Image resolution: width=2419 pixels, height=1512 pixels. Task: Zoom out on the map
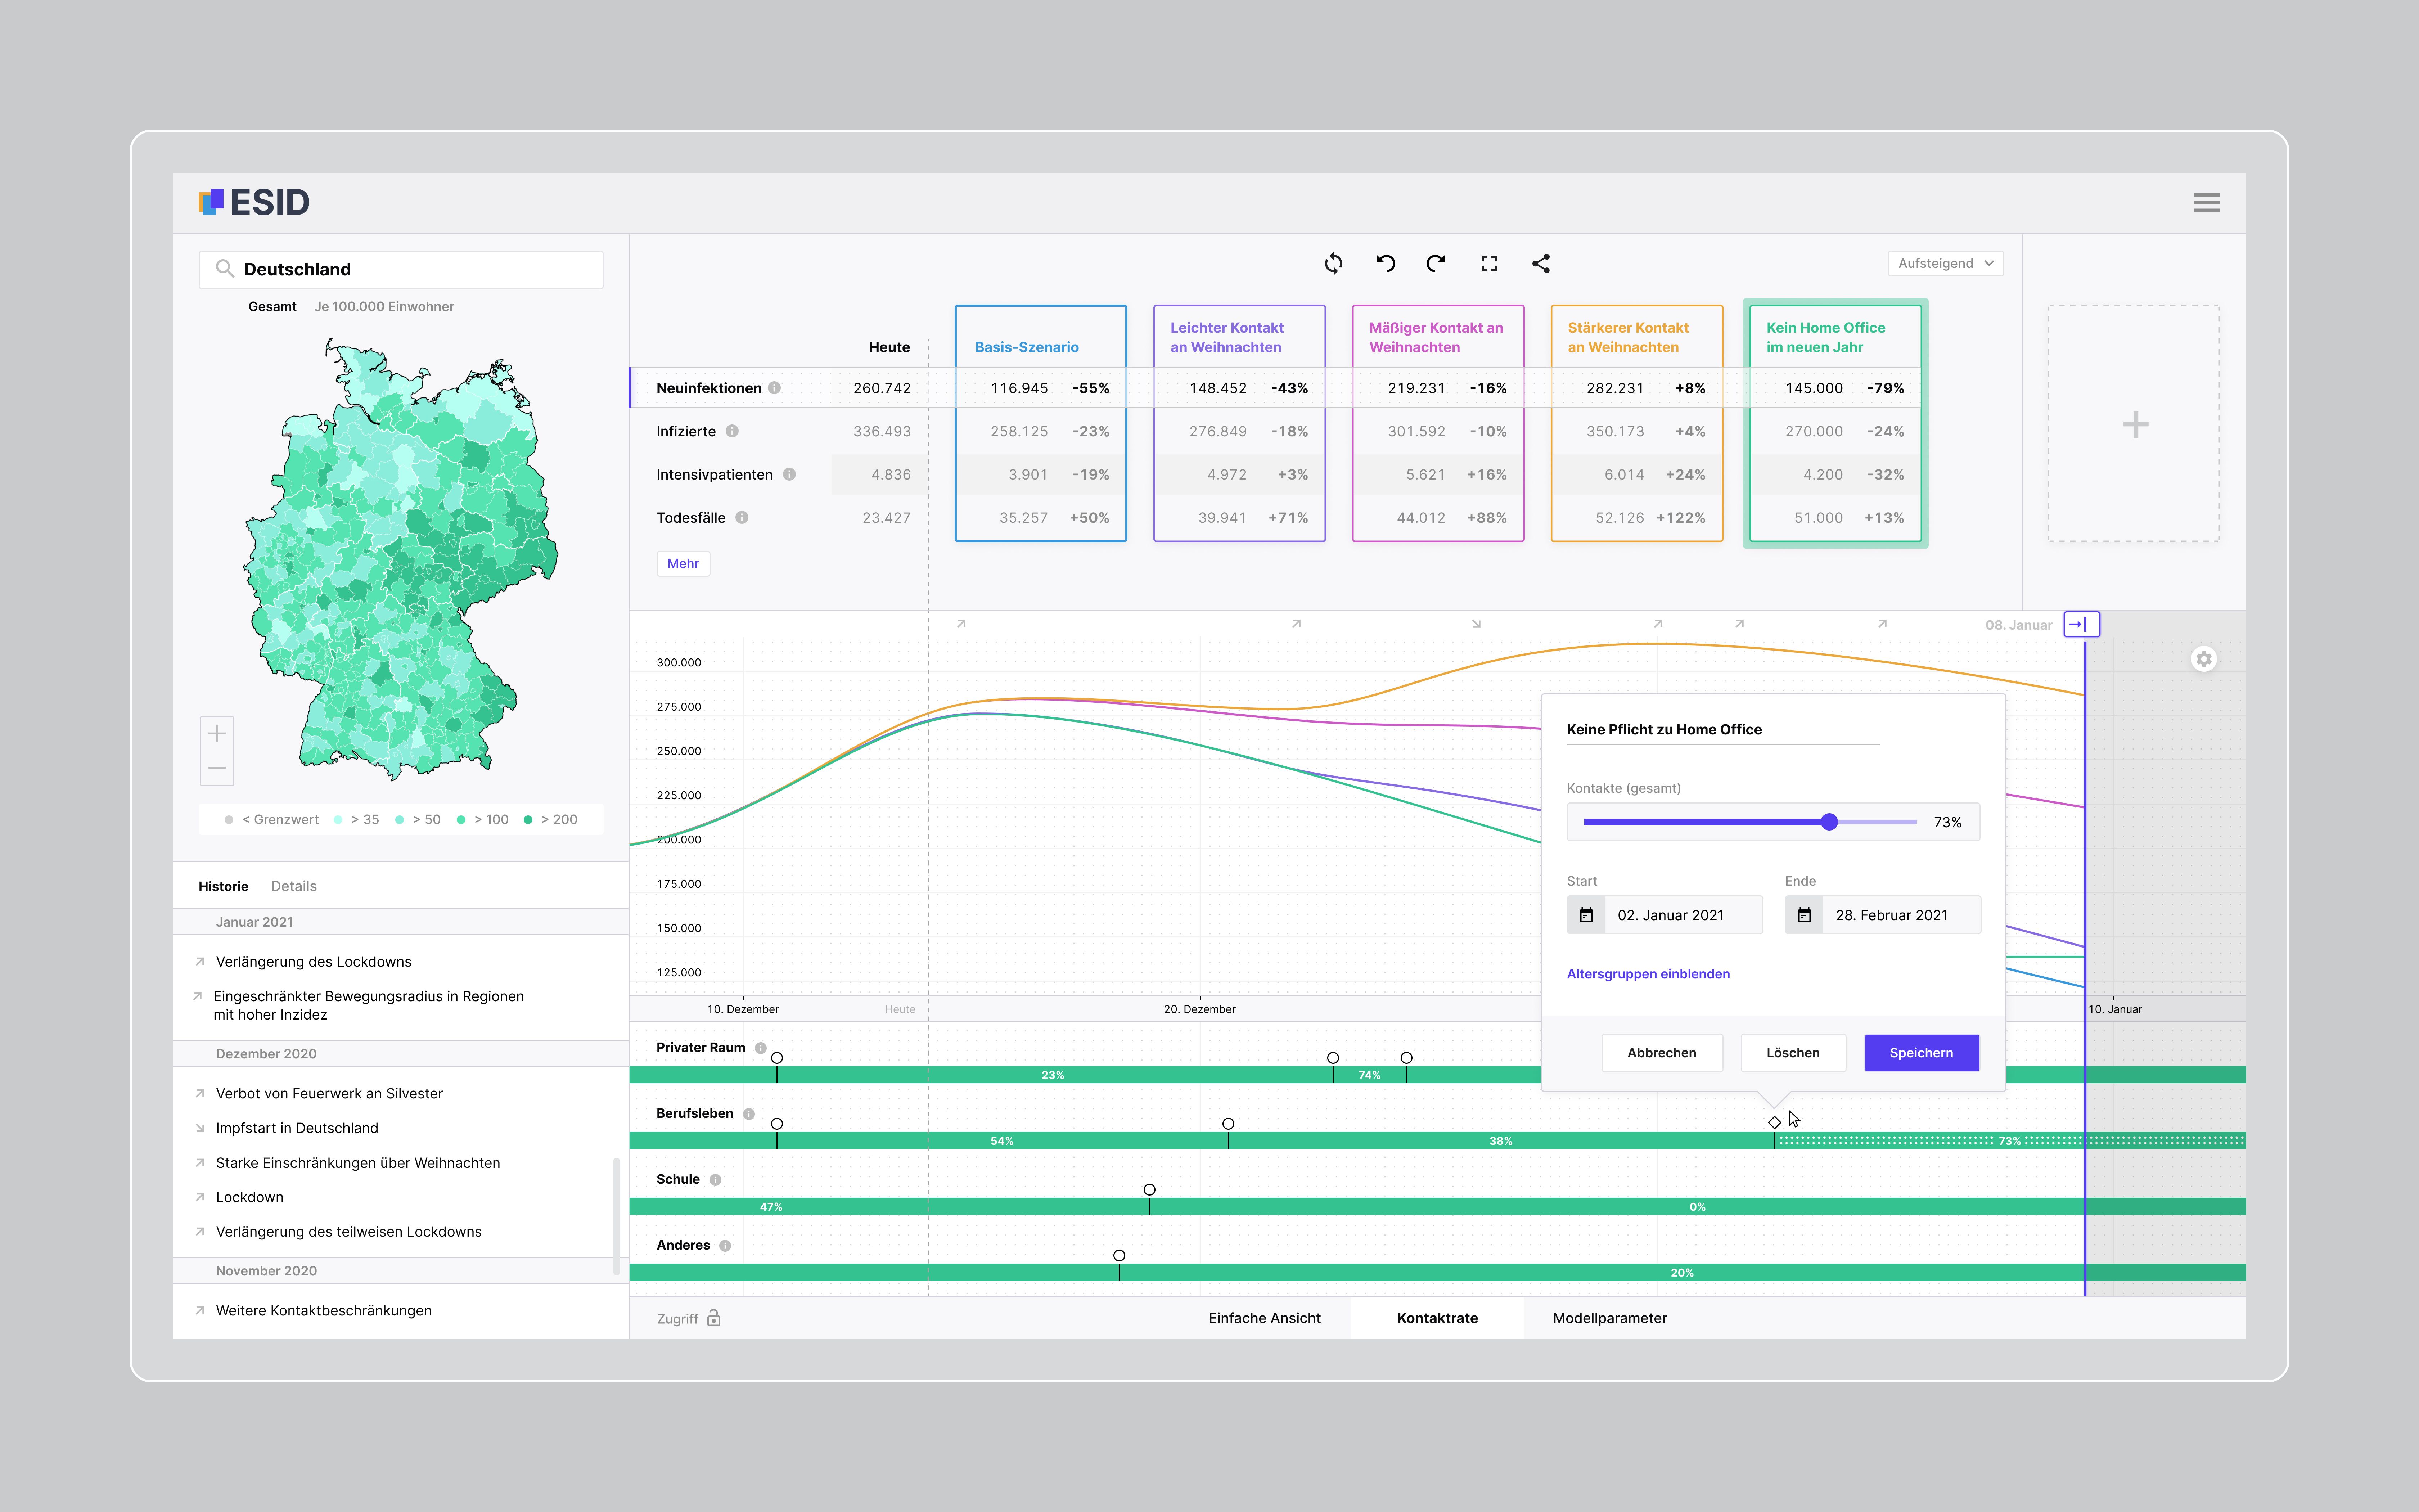click(217, 768)
